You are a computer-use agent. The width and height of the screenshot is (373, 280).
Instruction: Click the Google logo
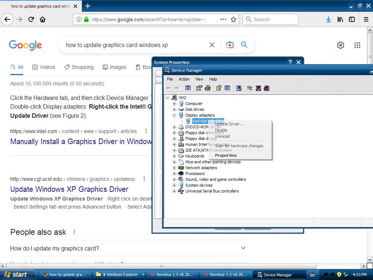tap(25, 45)
